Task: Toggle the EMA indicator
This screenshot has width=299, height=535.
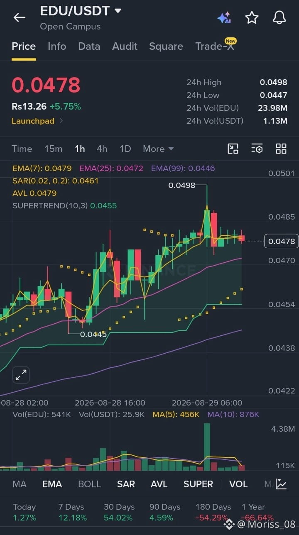Action: (52, 484)
